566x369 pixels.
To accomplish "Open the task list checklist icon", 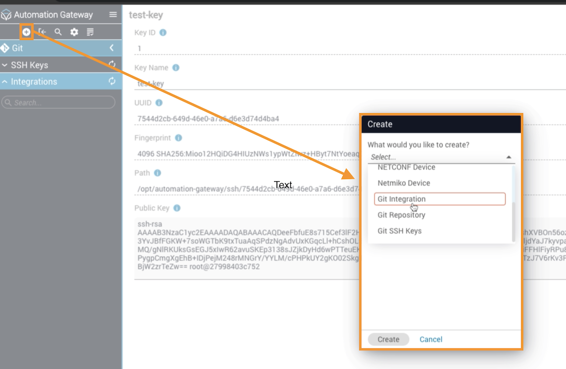I will (x=90, y=32).
